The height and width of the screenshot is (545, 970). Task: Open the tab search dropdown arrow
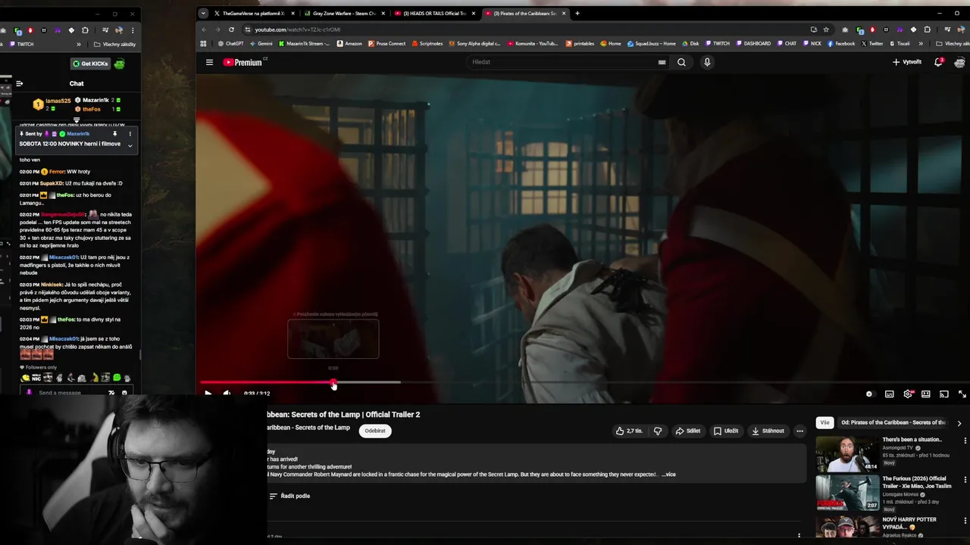203,13
